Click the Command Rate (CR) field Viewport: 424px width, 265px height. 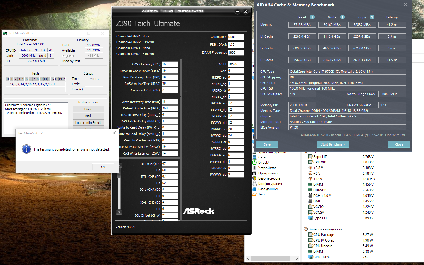pos(170,90)
